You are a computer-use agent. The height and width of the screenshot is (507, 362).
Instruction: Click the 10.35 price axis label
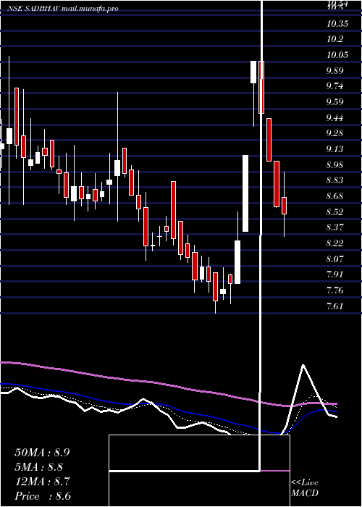[x=337, y=24]
